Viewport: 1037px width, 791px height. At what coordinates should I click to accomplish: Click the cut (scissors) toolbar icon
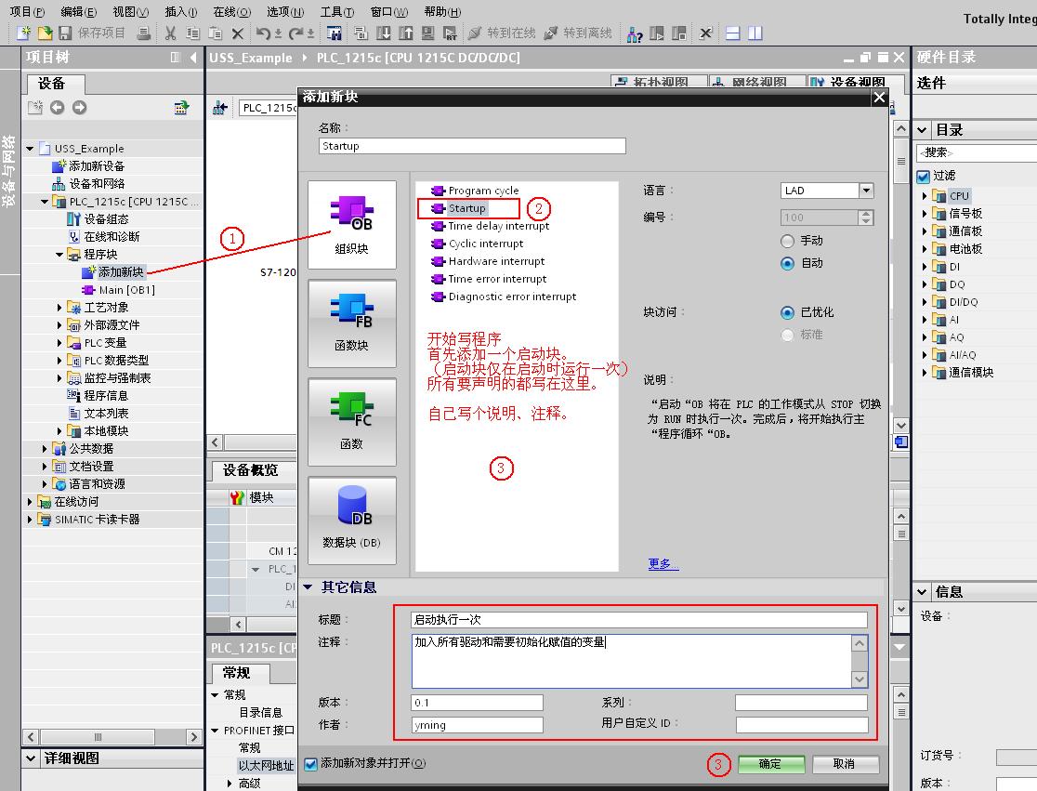coord(170,33)
